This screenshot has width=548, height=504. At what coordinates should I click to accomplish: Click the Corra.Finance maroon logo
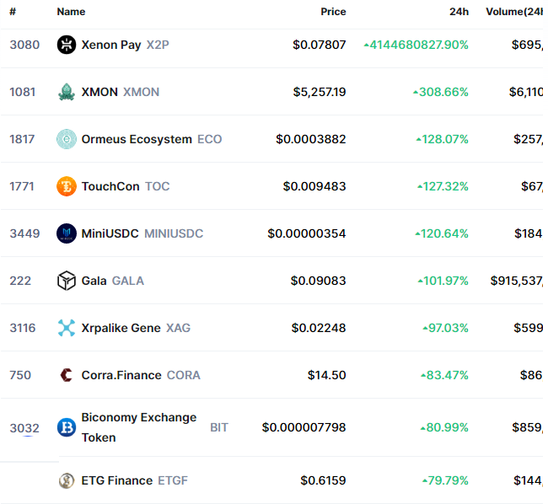tap(67, 375)
